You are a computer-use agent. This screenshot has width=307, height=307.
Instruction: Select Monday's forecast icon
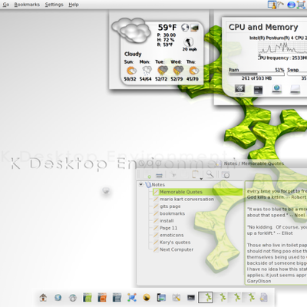tap(147, 71)
